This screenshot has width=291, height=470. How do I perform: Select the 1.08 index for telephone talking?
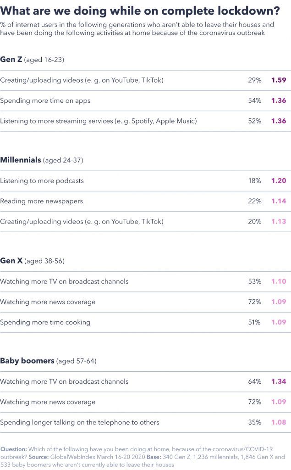[279, 422]
